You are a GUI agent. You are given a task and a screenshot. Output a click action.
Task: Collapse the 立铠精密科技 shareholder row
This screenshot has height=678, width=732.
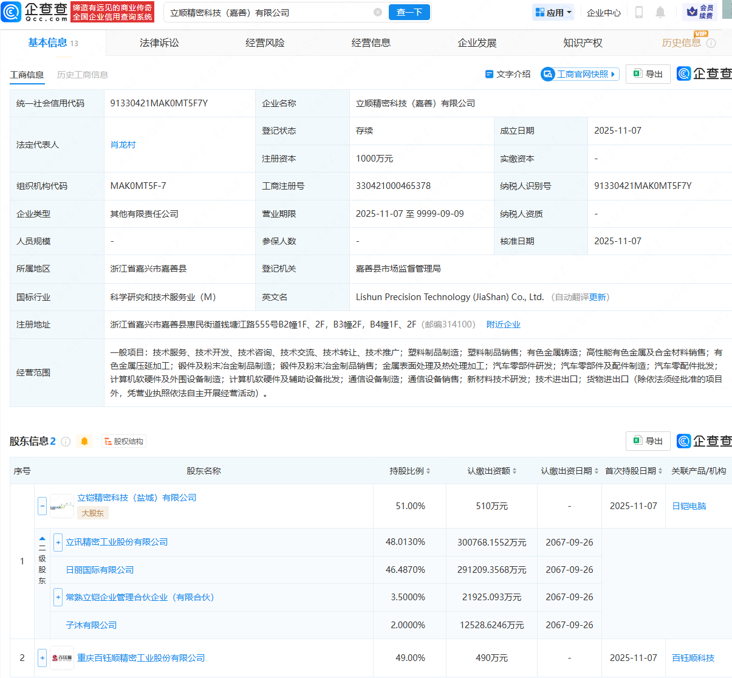(41, 505)
